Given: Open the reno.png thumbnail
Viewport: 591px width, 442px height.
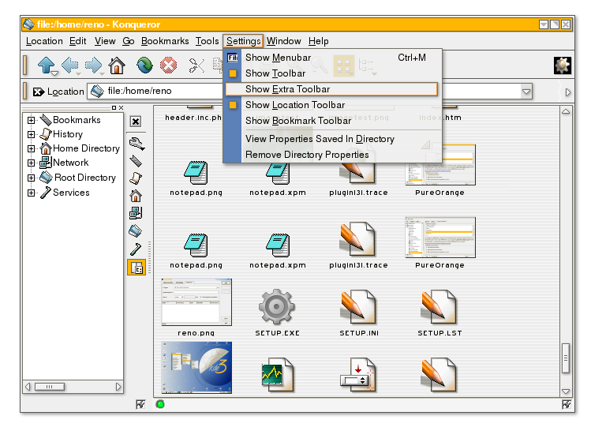Looking at the screenshot, I should coord(196,302).
